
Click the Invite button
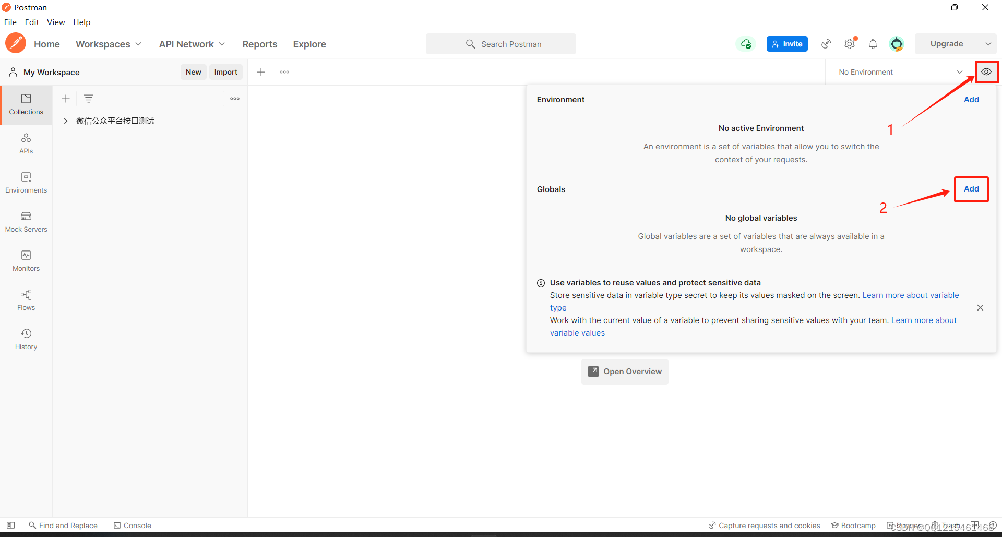tap(787, 44)
